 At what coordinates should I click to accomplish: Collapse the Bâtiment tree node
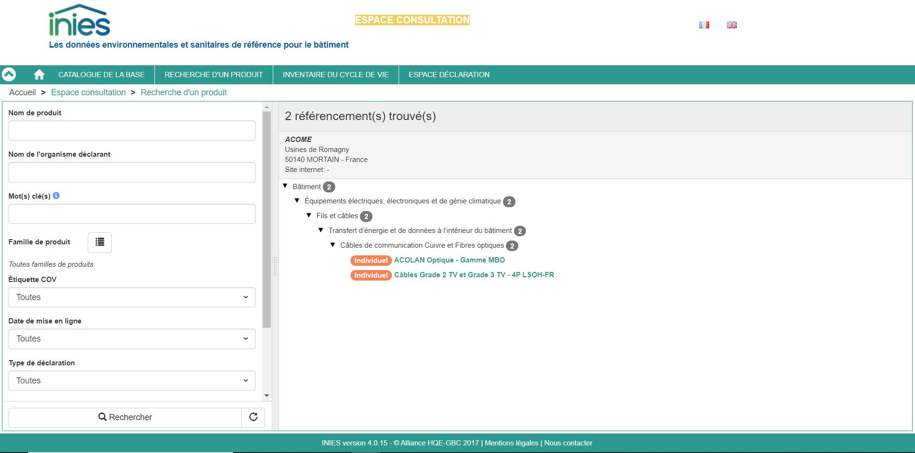[x=285, y=186]
